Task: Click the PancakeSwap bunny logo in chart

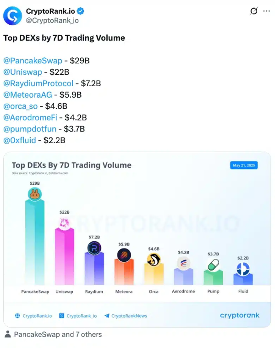Action: (x=35, y=194)
